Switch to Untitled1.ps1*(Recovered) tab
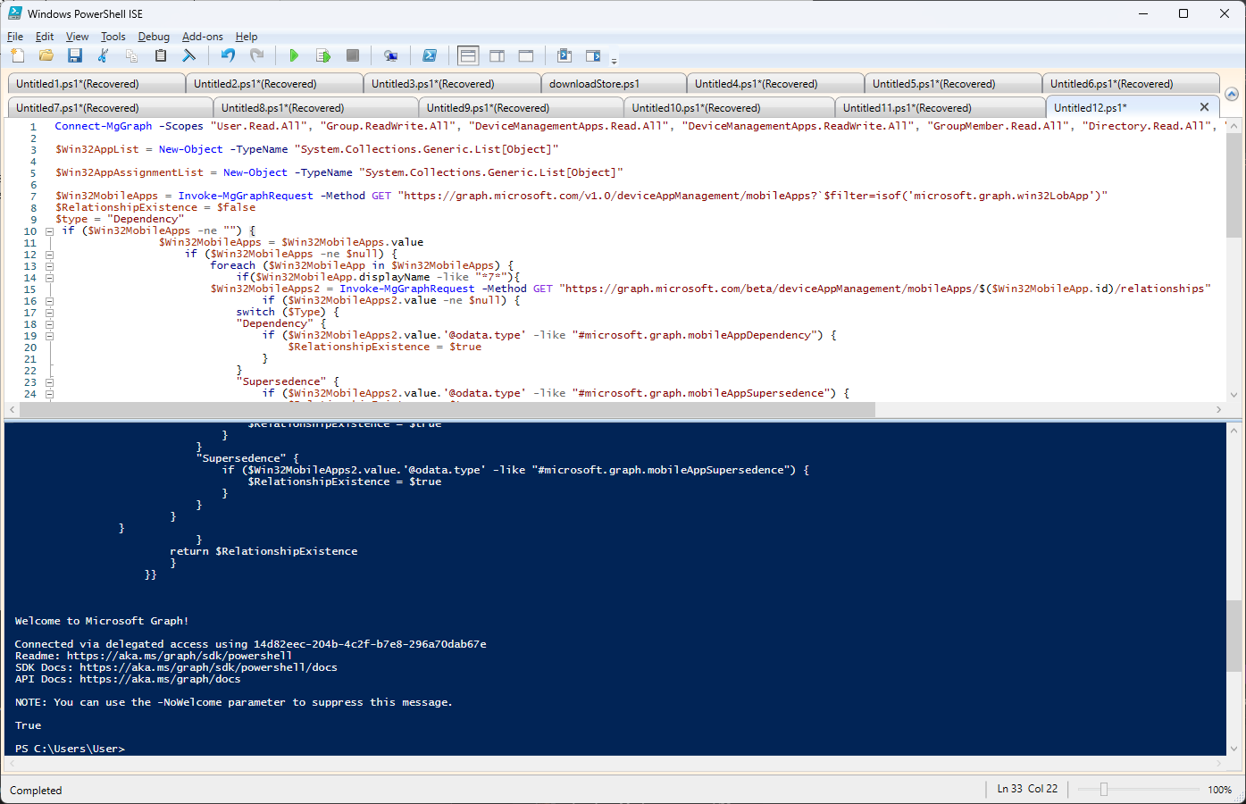The width and height of the screenshot is (1246, 804). [96, 84]
